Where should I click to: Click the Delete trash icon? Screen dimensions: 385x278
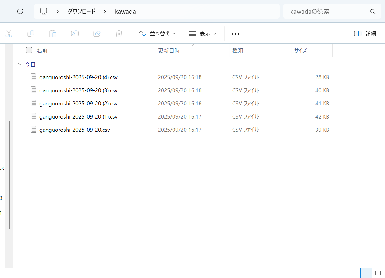[119, 34]
